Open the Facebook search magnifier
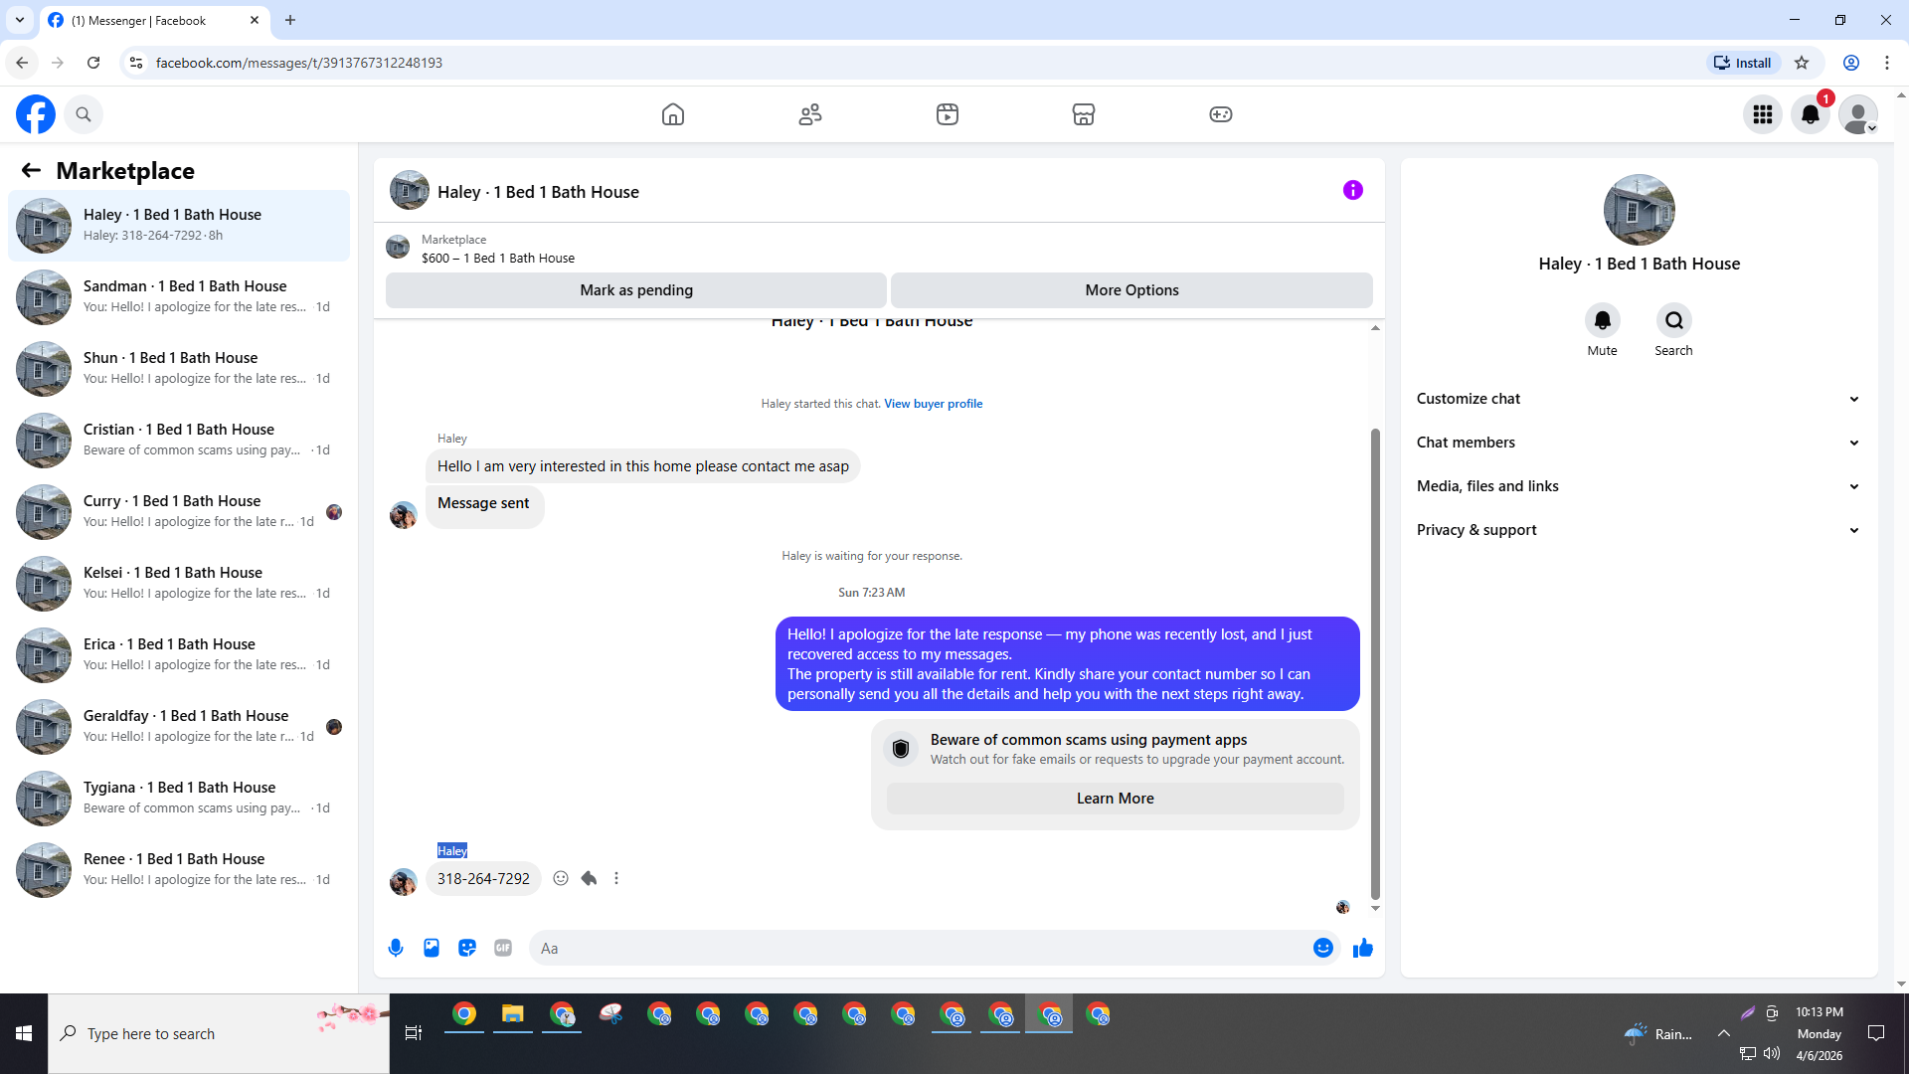This screenshot has height=1074, width=1909. tap(84, 114)
